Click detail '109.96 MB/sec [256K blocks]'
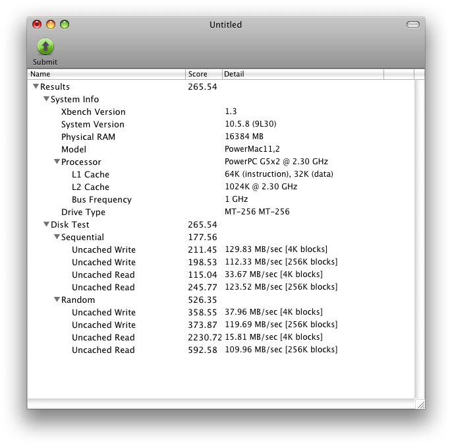Viewport: 452px width, 446px height. coord(281,350)
